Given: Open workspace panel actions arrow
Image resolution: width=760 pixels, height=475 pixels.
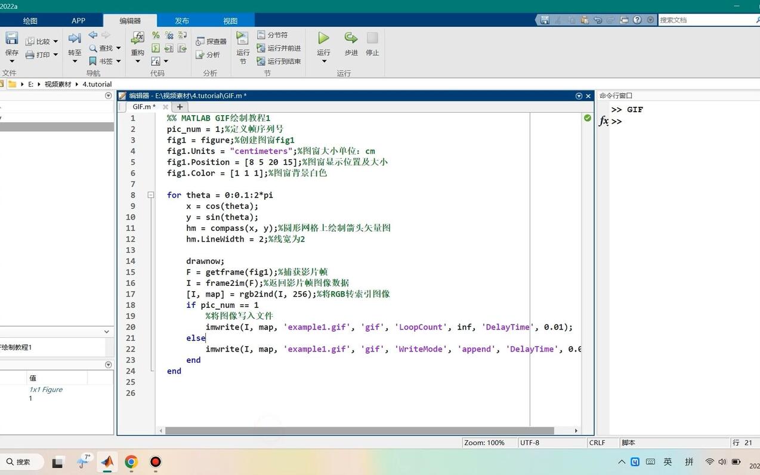Looking at the screenshot, I should (108, 365).
